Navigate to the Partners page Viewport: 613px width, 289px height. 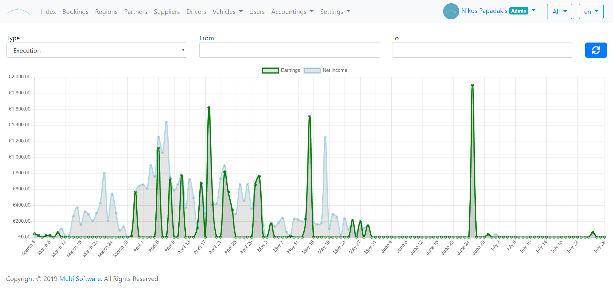[x=136, y=12]
